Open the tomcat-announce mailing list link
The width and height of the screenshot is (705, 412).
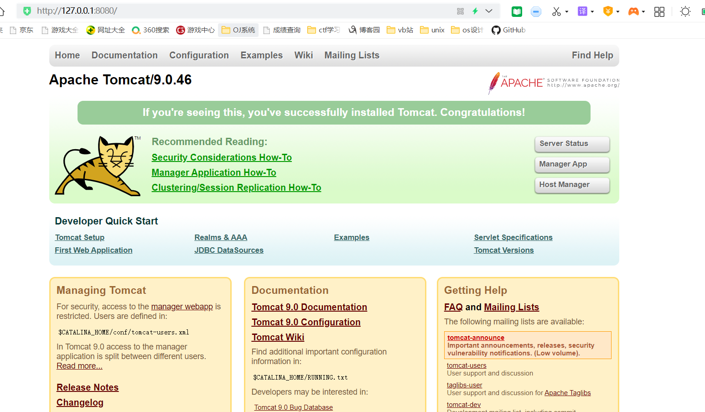coord(476,338)
